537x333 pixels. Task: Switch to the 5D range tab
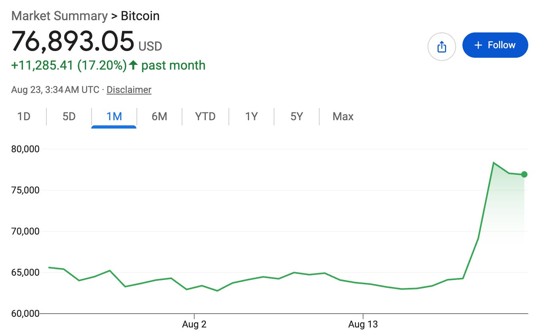[69, 117]
